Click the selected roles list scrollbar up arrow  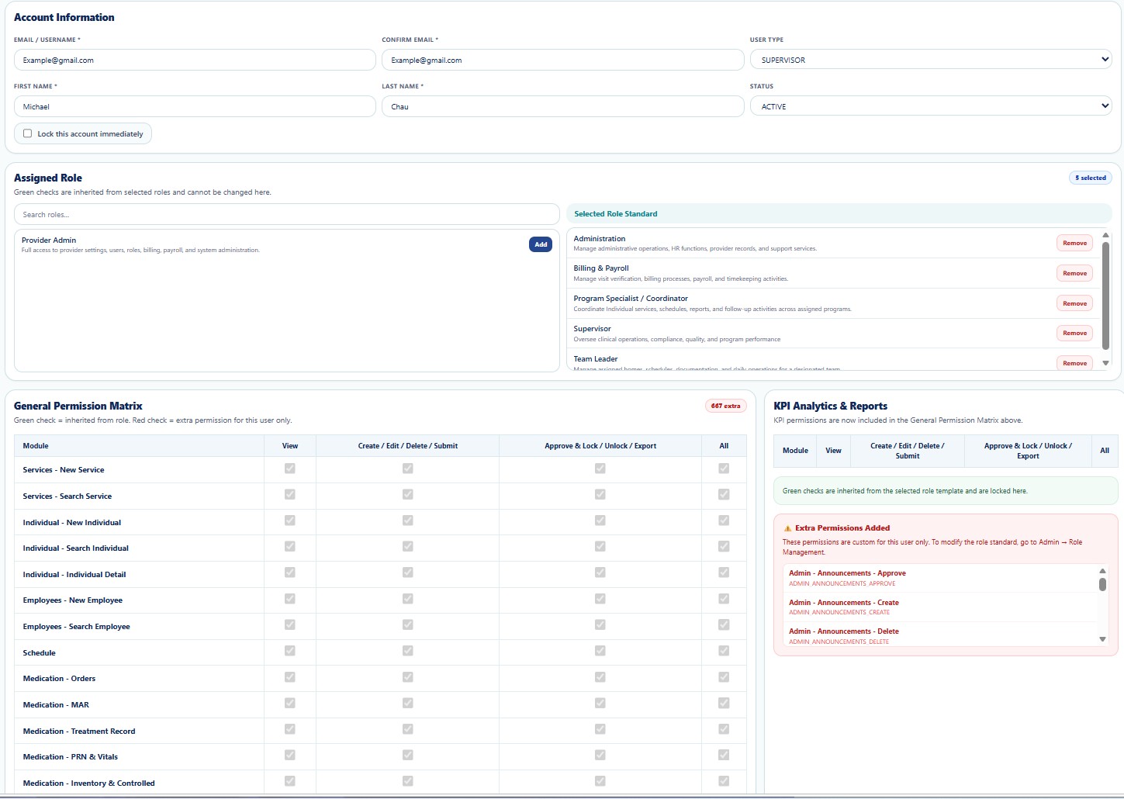coord(1105,235)
